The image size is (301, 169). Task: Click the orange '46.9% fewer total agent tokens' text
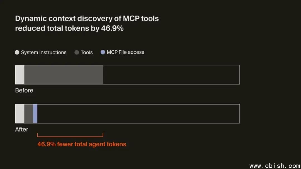tap(82, 144)
